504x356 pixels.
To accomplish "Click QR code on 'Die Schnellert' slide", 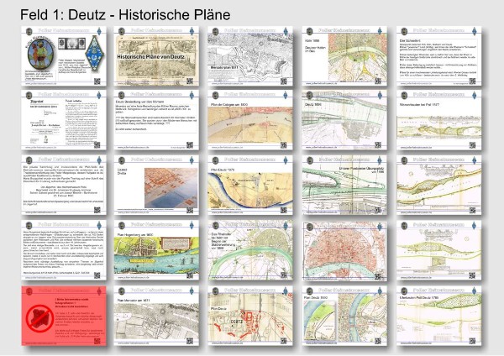I will click(472, 81).
